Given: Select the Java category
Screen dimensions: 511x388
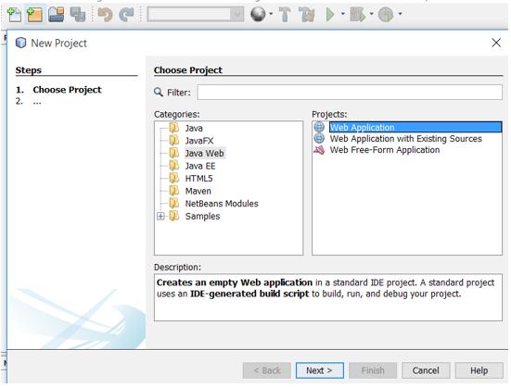Looking at the screenshot, I should (194, 128).
